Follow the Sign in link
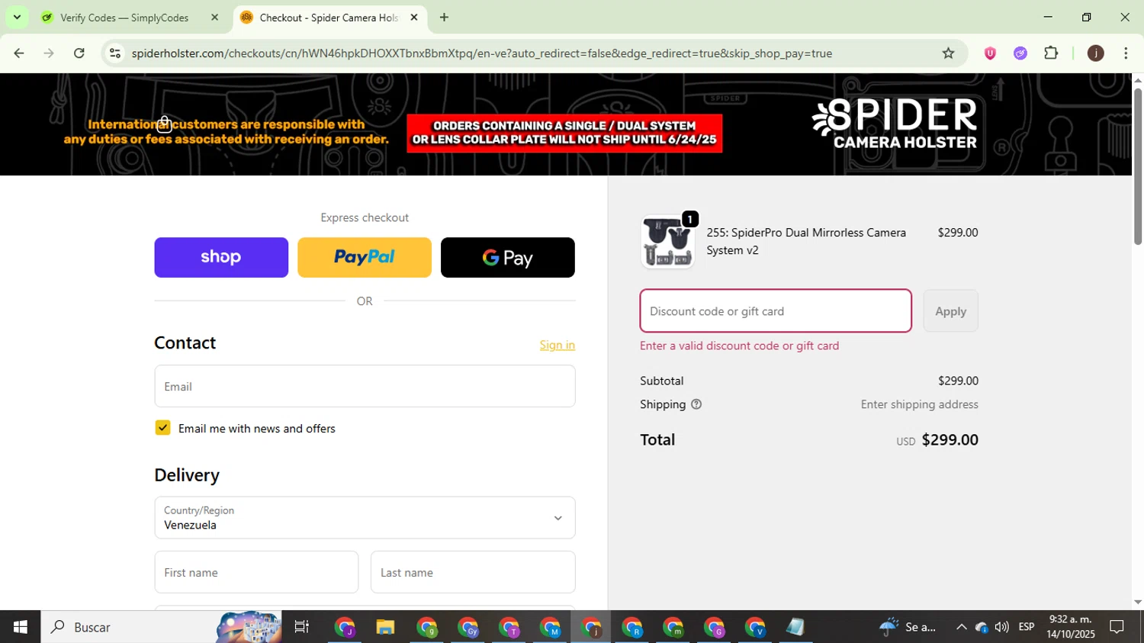This screenshot has height=643, width=1144. 557,345
